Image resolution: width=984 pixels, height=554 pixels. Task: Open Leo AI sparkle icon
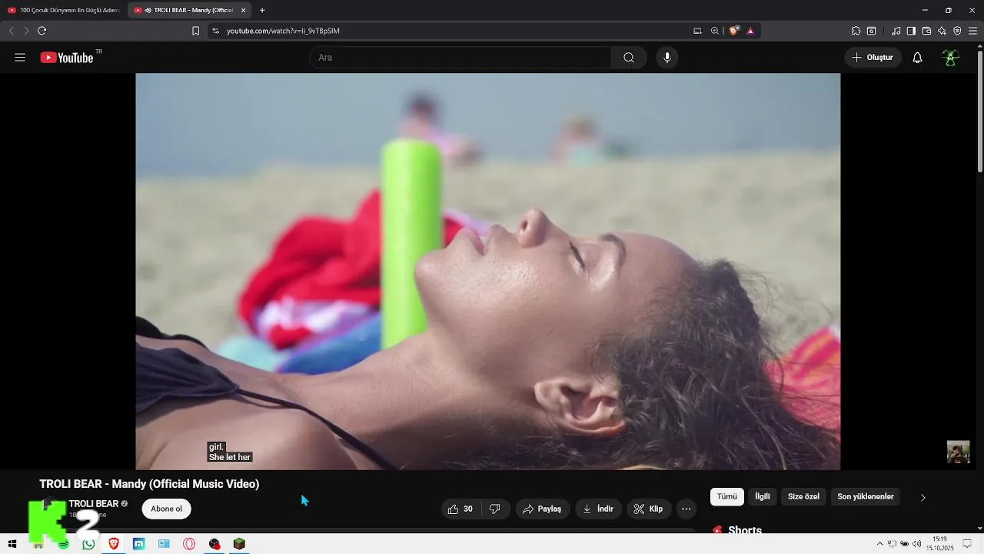942,31
